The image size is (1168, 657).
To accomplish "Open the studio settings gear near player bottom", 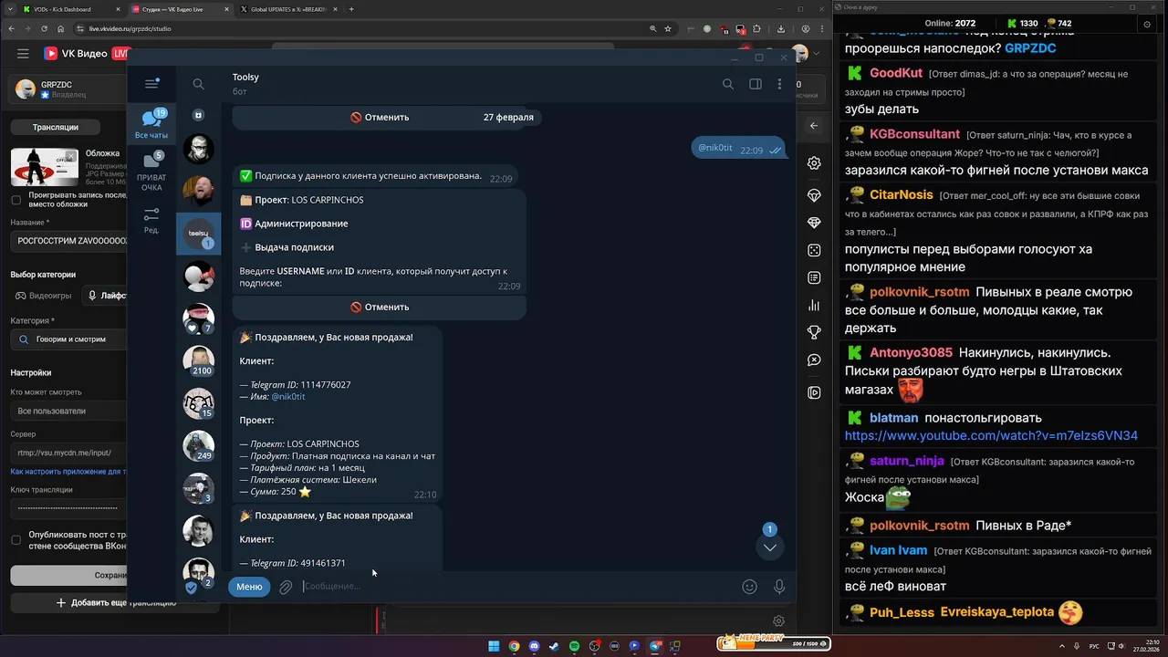I will (778, 621).
